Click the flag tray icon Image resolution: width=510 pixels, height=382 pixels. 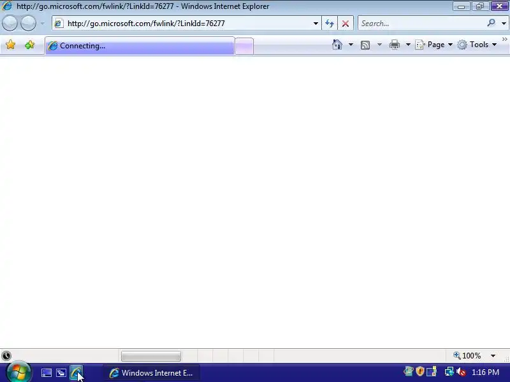pos(432,371)
